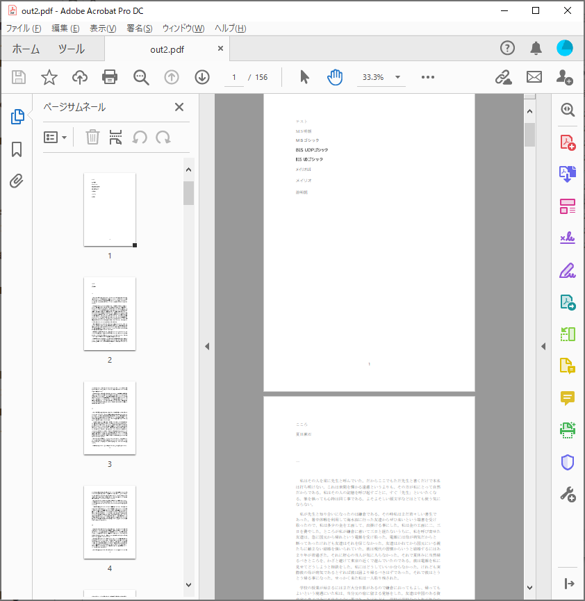Viewport: 585px width, 601px height.
Task: Open the ヘルプ menu
Action: pos(231,28)
